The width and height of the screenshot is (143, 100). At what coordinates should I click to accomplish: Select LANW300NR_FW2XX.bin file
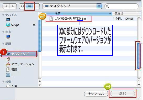tap(69, 19)
